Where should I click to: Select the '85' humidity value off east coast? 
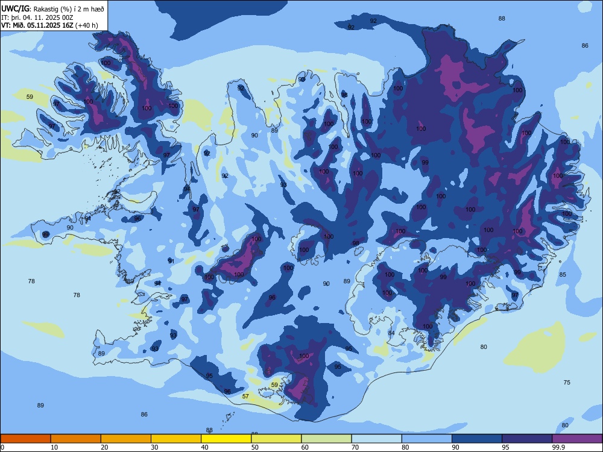click(563, 275)
